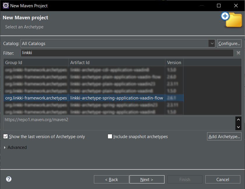Close the dialog using title bar X
The width and height of the screenshot is (245, 189).
click(236, 6)
